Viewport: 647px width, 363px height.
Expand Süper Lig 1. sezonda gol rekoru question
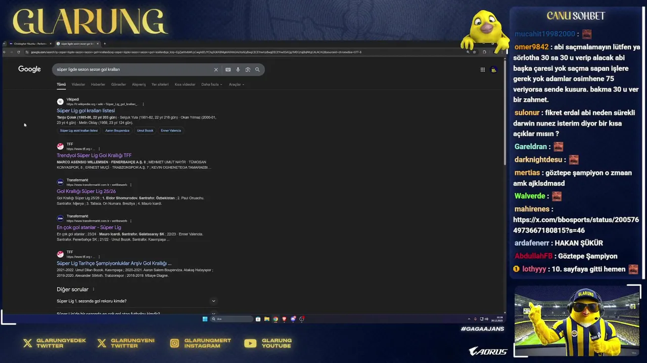tap(136, 301)
